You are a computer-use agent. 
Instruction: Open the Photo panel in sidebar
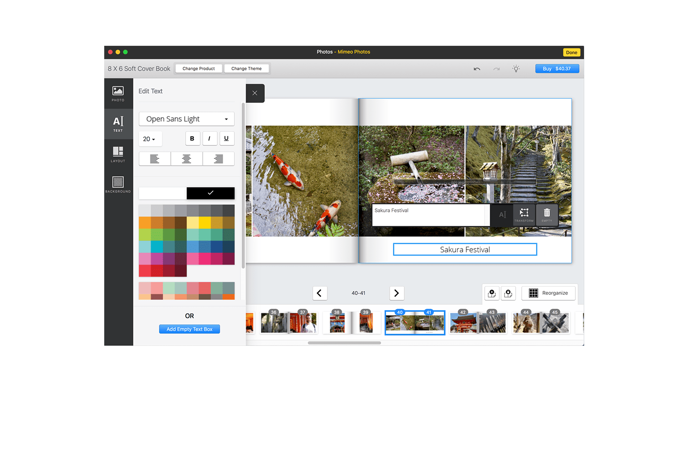coord(118,94)
